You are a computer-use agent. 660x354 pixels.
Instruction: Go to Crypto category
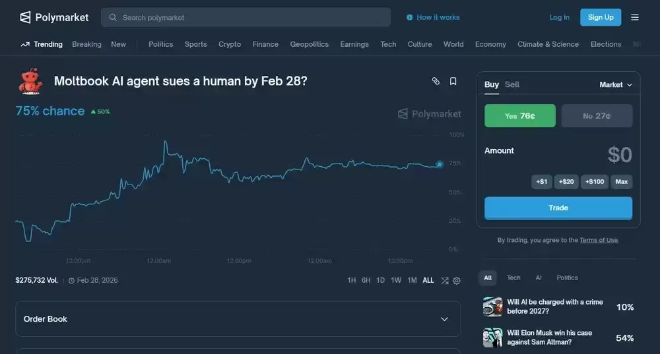[230, 44]
